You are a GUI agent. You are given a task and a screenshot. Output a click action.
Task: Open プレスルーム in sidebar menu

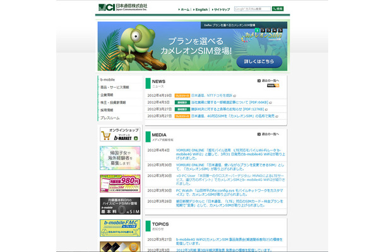(110, 118)
